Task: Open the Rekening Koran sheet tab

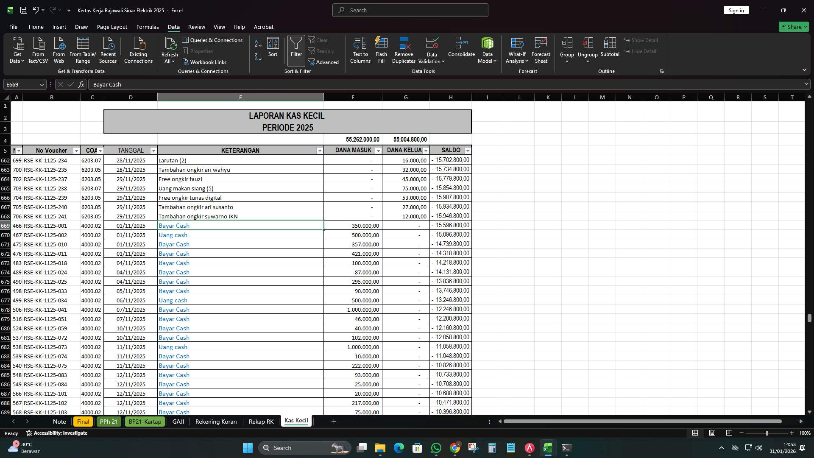Action: [x=216, y=421]
